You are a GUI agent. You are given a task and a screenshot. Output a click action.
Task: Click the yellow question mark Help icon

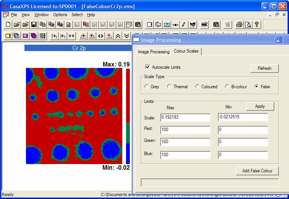[257, 25]
